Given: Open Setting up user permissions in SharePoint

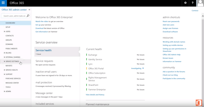Looking at the screenshot, I should coord(174,50).
